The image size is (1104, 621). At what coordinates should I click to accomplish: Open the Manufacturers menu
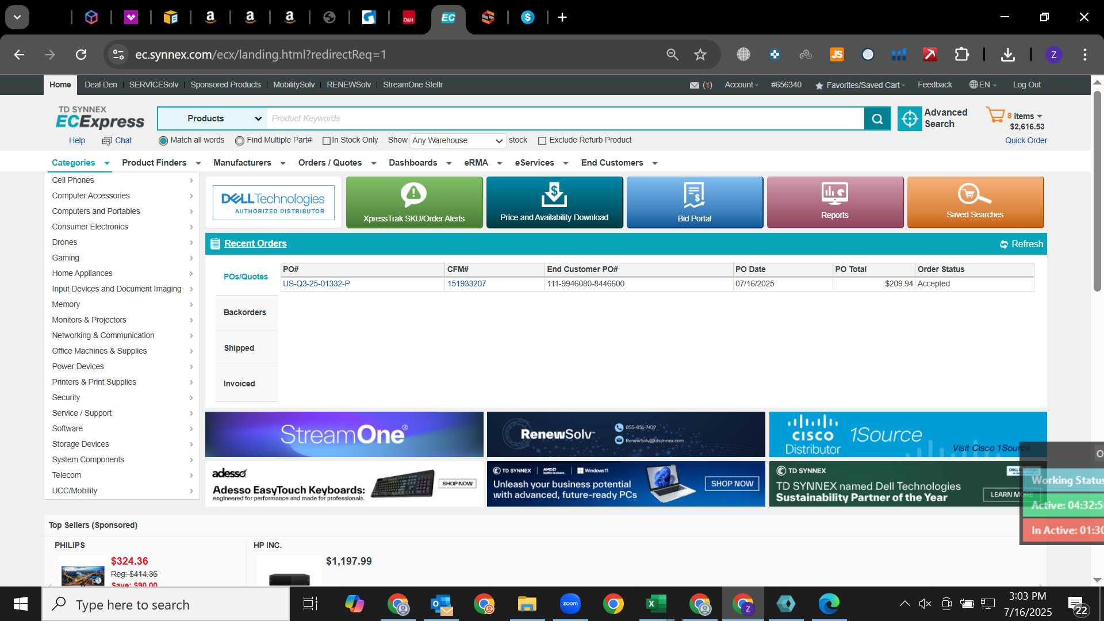[249, 163]
